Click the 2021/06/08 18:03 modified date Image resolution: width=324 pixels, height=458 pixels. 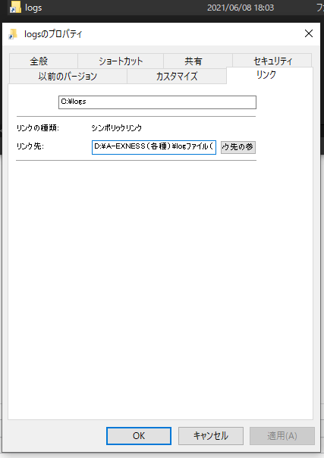pos(241,8)
